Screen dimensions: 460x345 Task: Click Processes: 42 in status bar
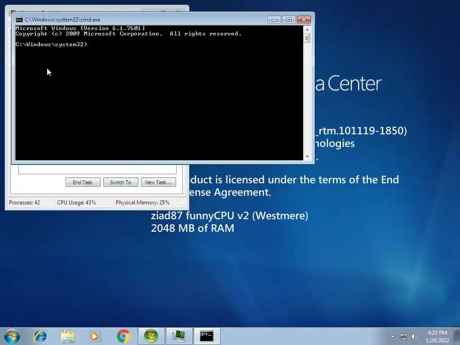[24, 203]
